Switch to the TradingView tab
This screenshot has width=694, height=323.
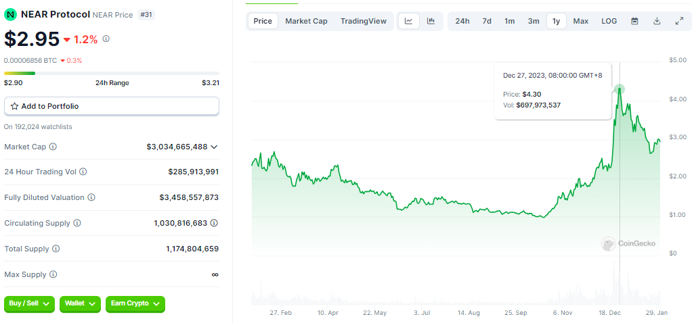[x=364, y=21]
